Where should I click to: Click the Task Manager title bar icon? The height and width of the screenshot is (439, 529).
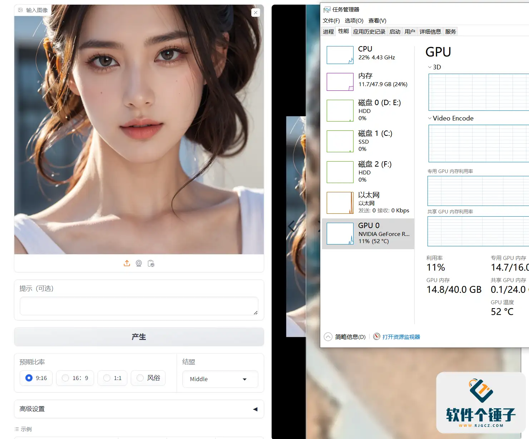327,10
